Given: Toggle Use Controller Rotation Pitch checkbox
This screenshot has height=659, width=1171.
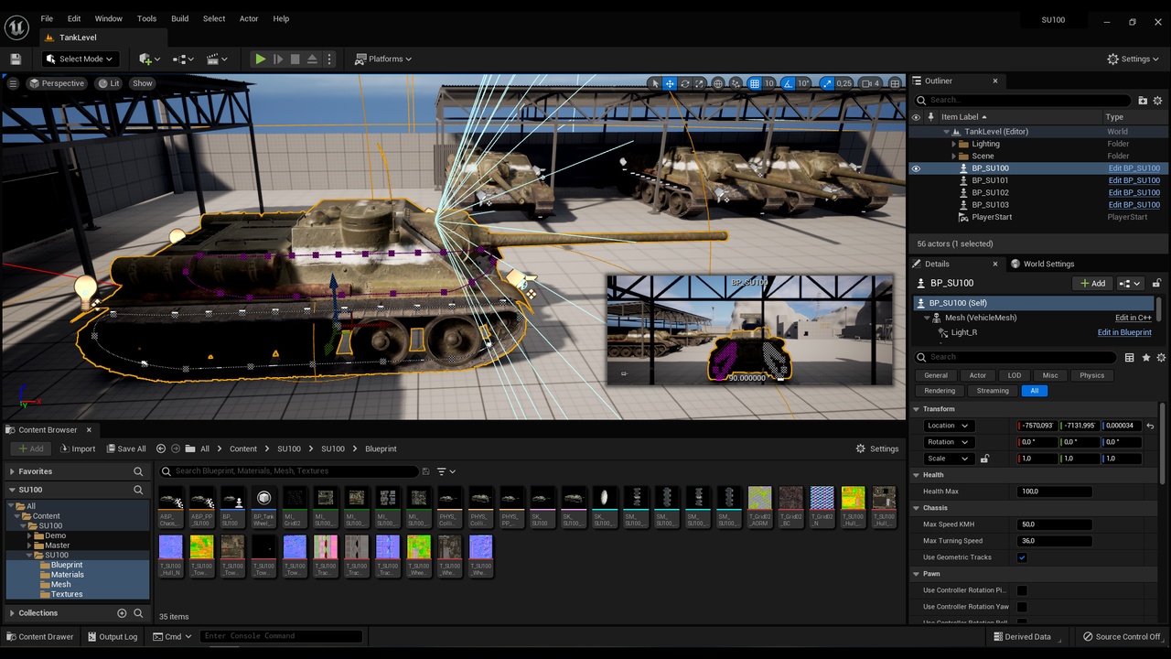Looking at the screenshot, I should [1022, 590].
